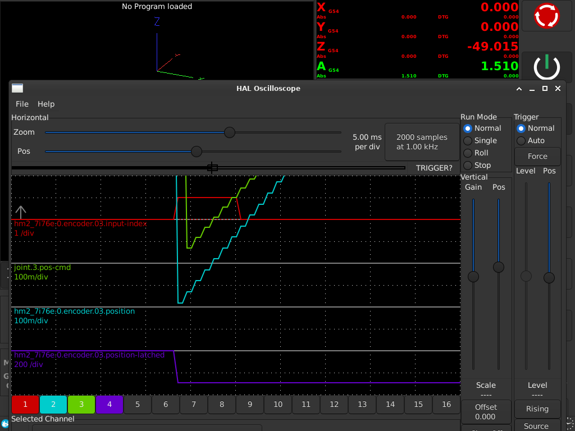Select Single run mode
The image size is (575, 431).
click(468, 141)
